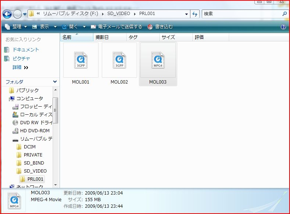This screenshot has height=214, width=290.
Task: Click the folder icon in address bar
Action: point(32,14)
